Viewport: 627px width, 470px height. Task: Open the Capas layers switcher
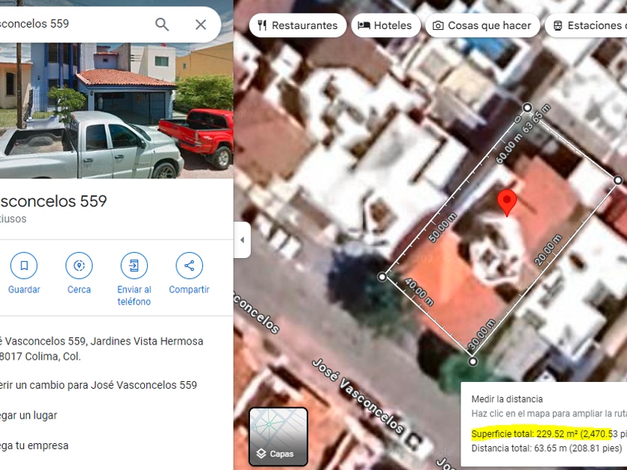[278, 437]
